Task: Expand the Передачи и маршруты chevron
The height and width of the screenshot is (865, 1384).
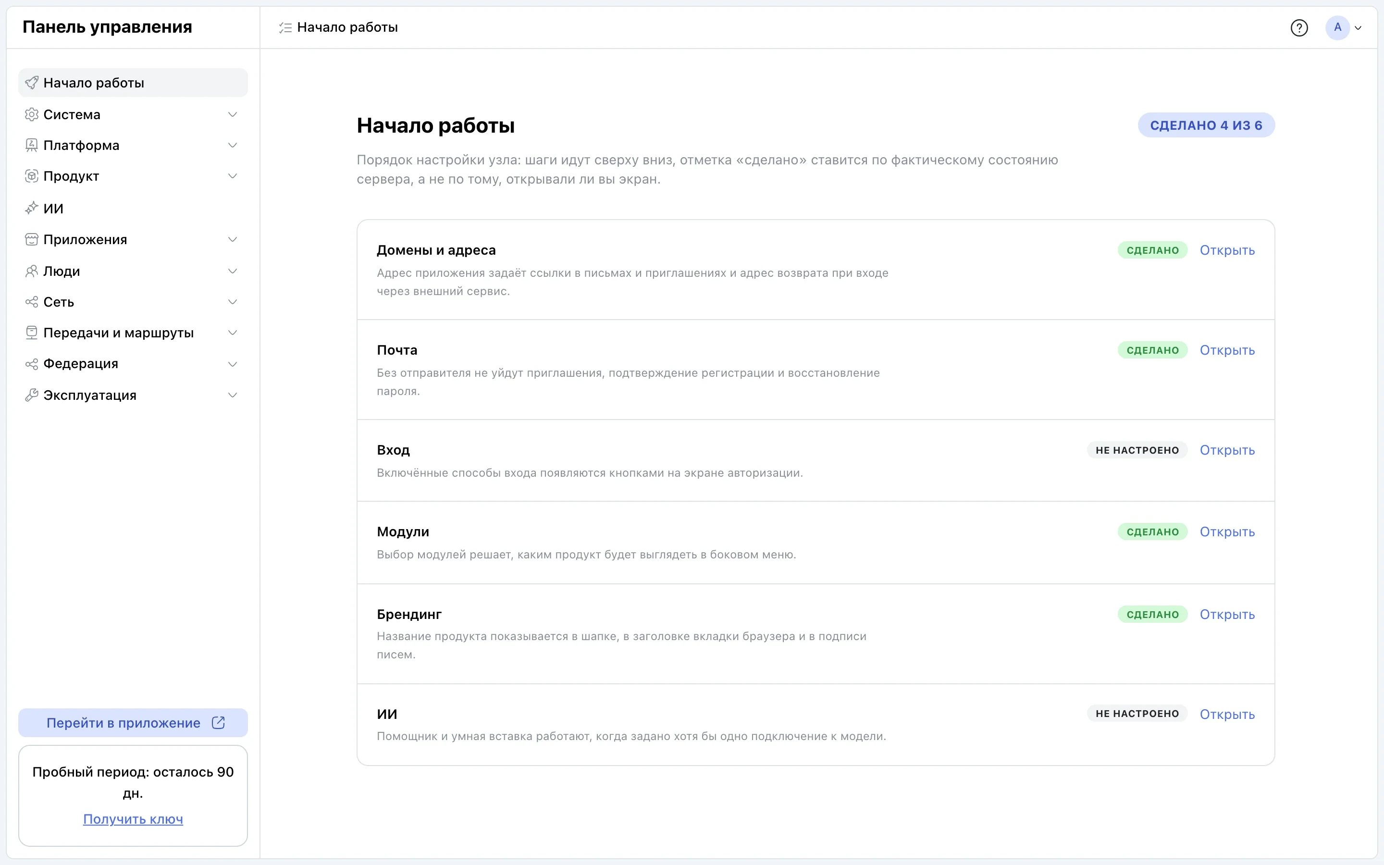Action: [232, 333]
